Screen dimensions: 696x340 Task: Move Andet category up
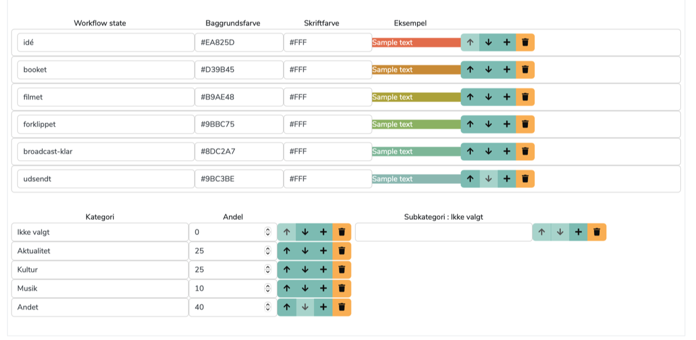tap(287, 307)
